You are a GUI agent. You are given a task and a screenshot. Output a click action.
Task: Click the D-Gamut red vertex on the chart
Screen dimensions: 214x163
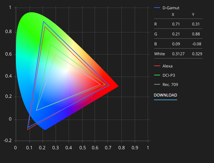point(109,85)
